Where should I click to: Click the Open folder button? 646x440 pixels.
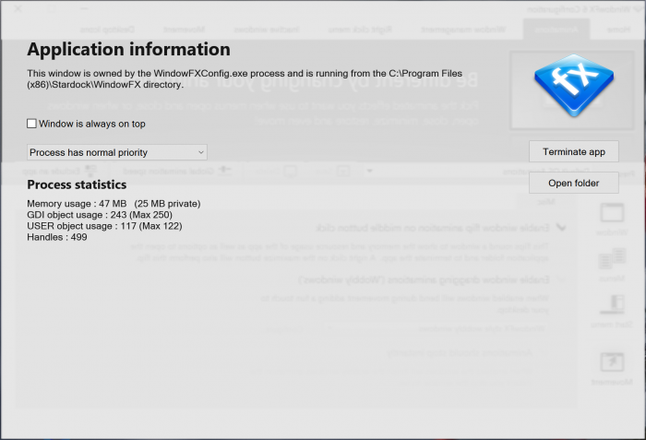573,183
